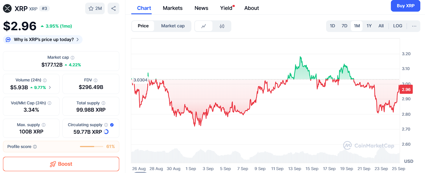Click the 26 Aug date label on chart axis

pos(139,169)
